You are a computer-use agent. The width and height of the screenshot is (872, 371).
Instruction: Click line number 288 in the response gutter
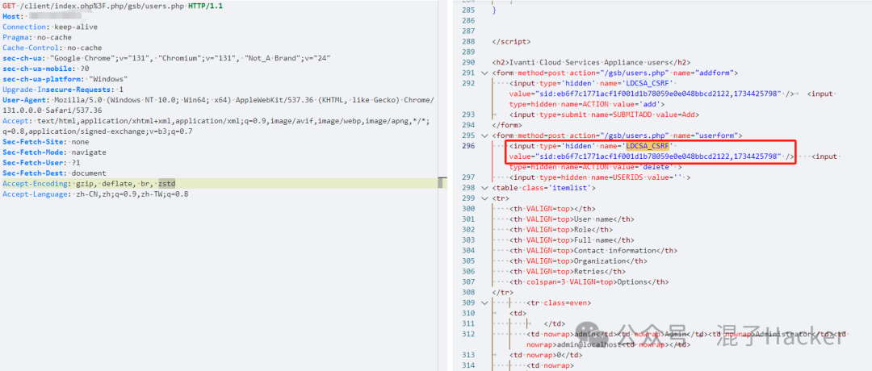468,42
